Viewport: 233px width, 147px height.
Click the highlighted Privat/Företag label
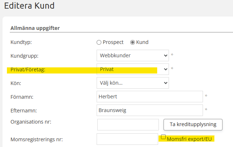(x=28, y=70)
